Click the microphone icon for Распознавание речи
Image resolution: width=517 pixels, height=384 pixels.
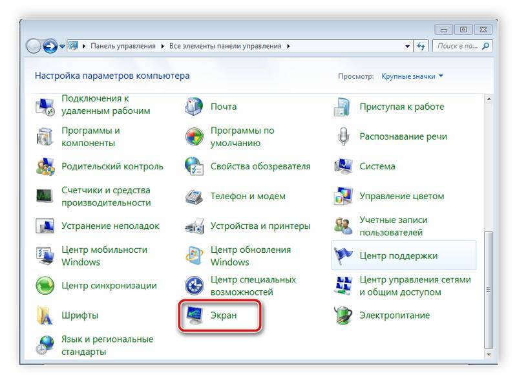[x=343, y=136]
